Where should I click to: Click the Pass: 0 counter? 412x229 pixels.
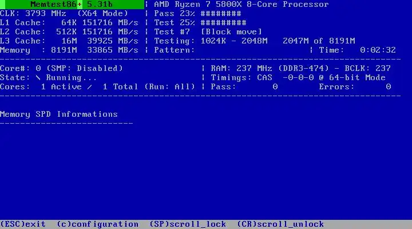pos(244,87)
